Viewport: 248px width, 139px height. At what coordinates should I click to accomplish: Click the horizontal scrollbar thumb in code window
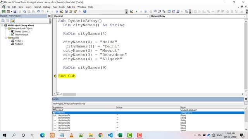[x=69, y=94]
